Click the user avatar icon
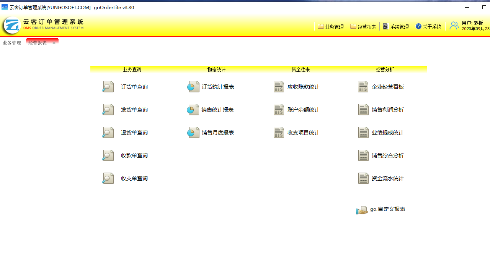The image size is (490, 275). (x=454, y=26)
